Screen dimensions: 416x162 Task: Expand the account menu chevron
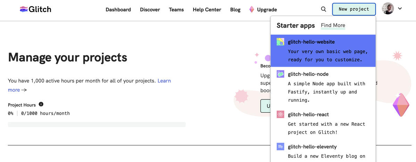(400, 9)
